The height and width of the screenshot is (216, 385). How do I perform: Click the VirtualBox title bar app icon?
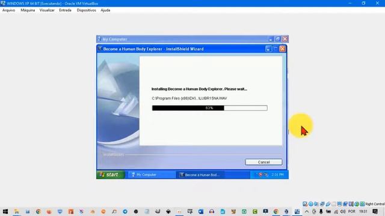click(3, 3)
